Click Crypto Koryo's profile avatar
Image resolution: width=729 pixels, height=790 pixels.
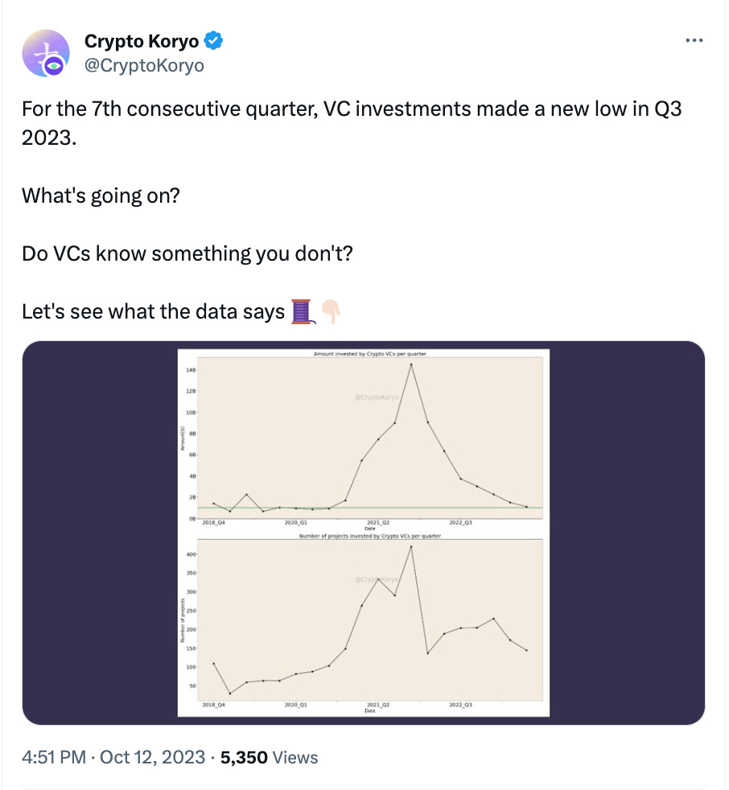(x=46, y=53)
